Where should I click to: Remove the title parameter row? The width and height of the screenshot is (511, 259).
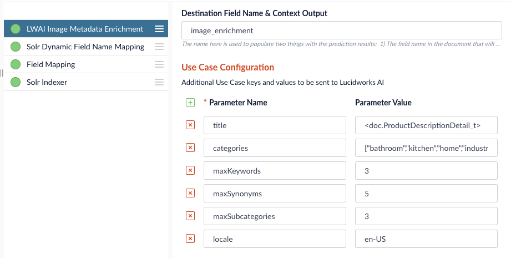[x=190, y=125]
